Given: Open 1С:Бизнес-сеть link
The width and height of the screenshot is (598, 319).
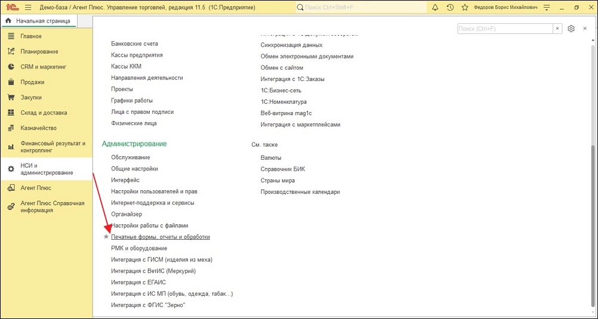Looking at the screenshot, I should tap(280, 91).
